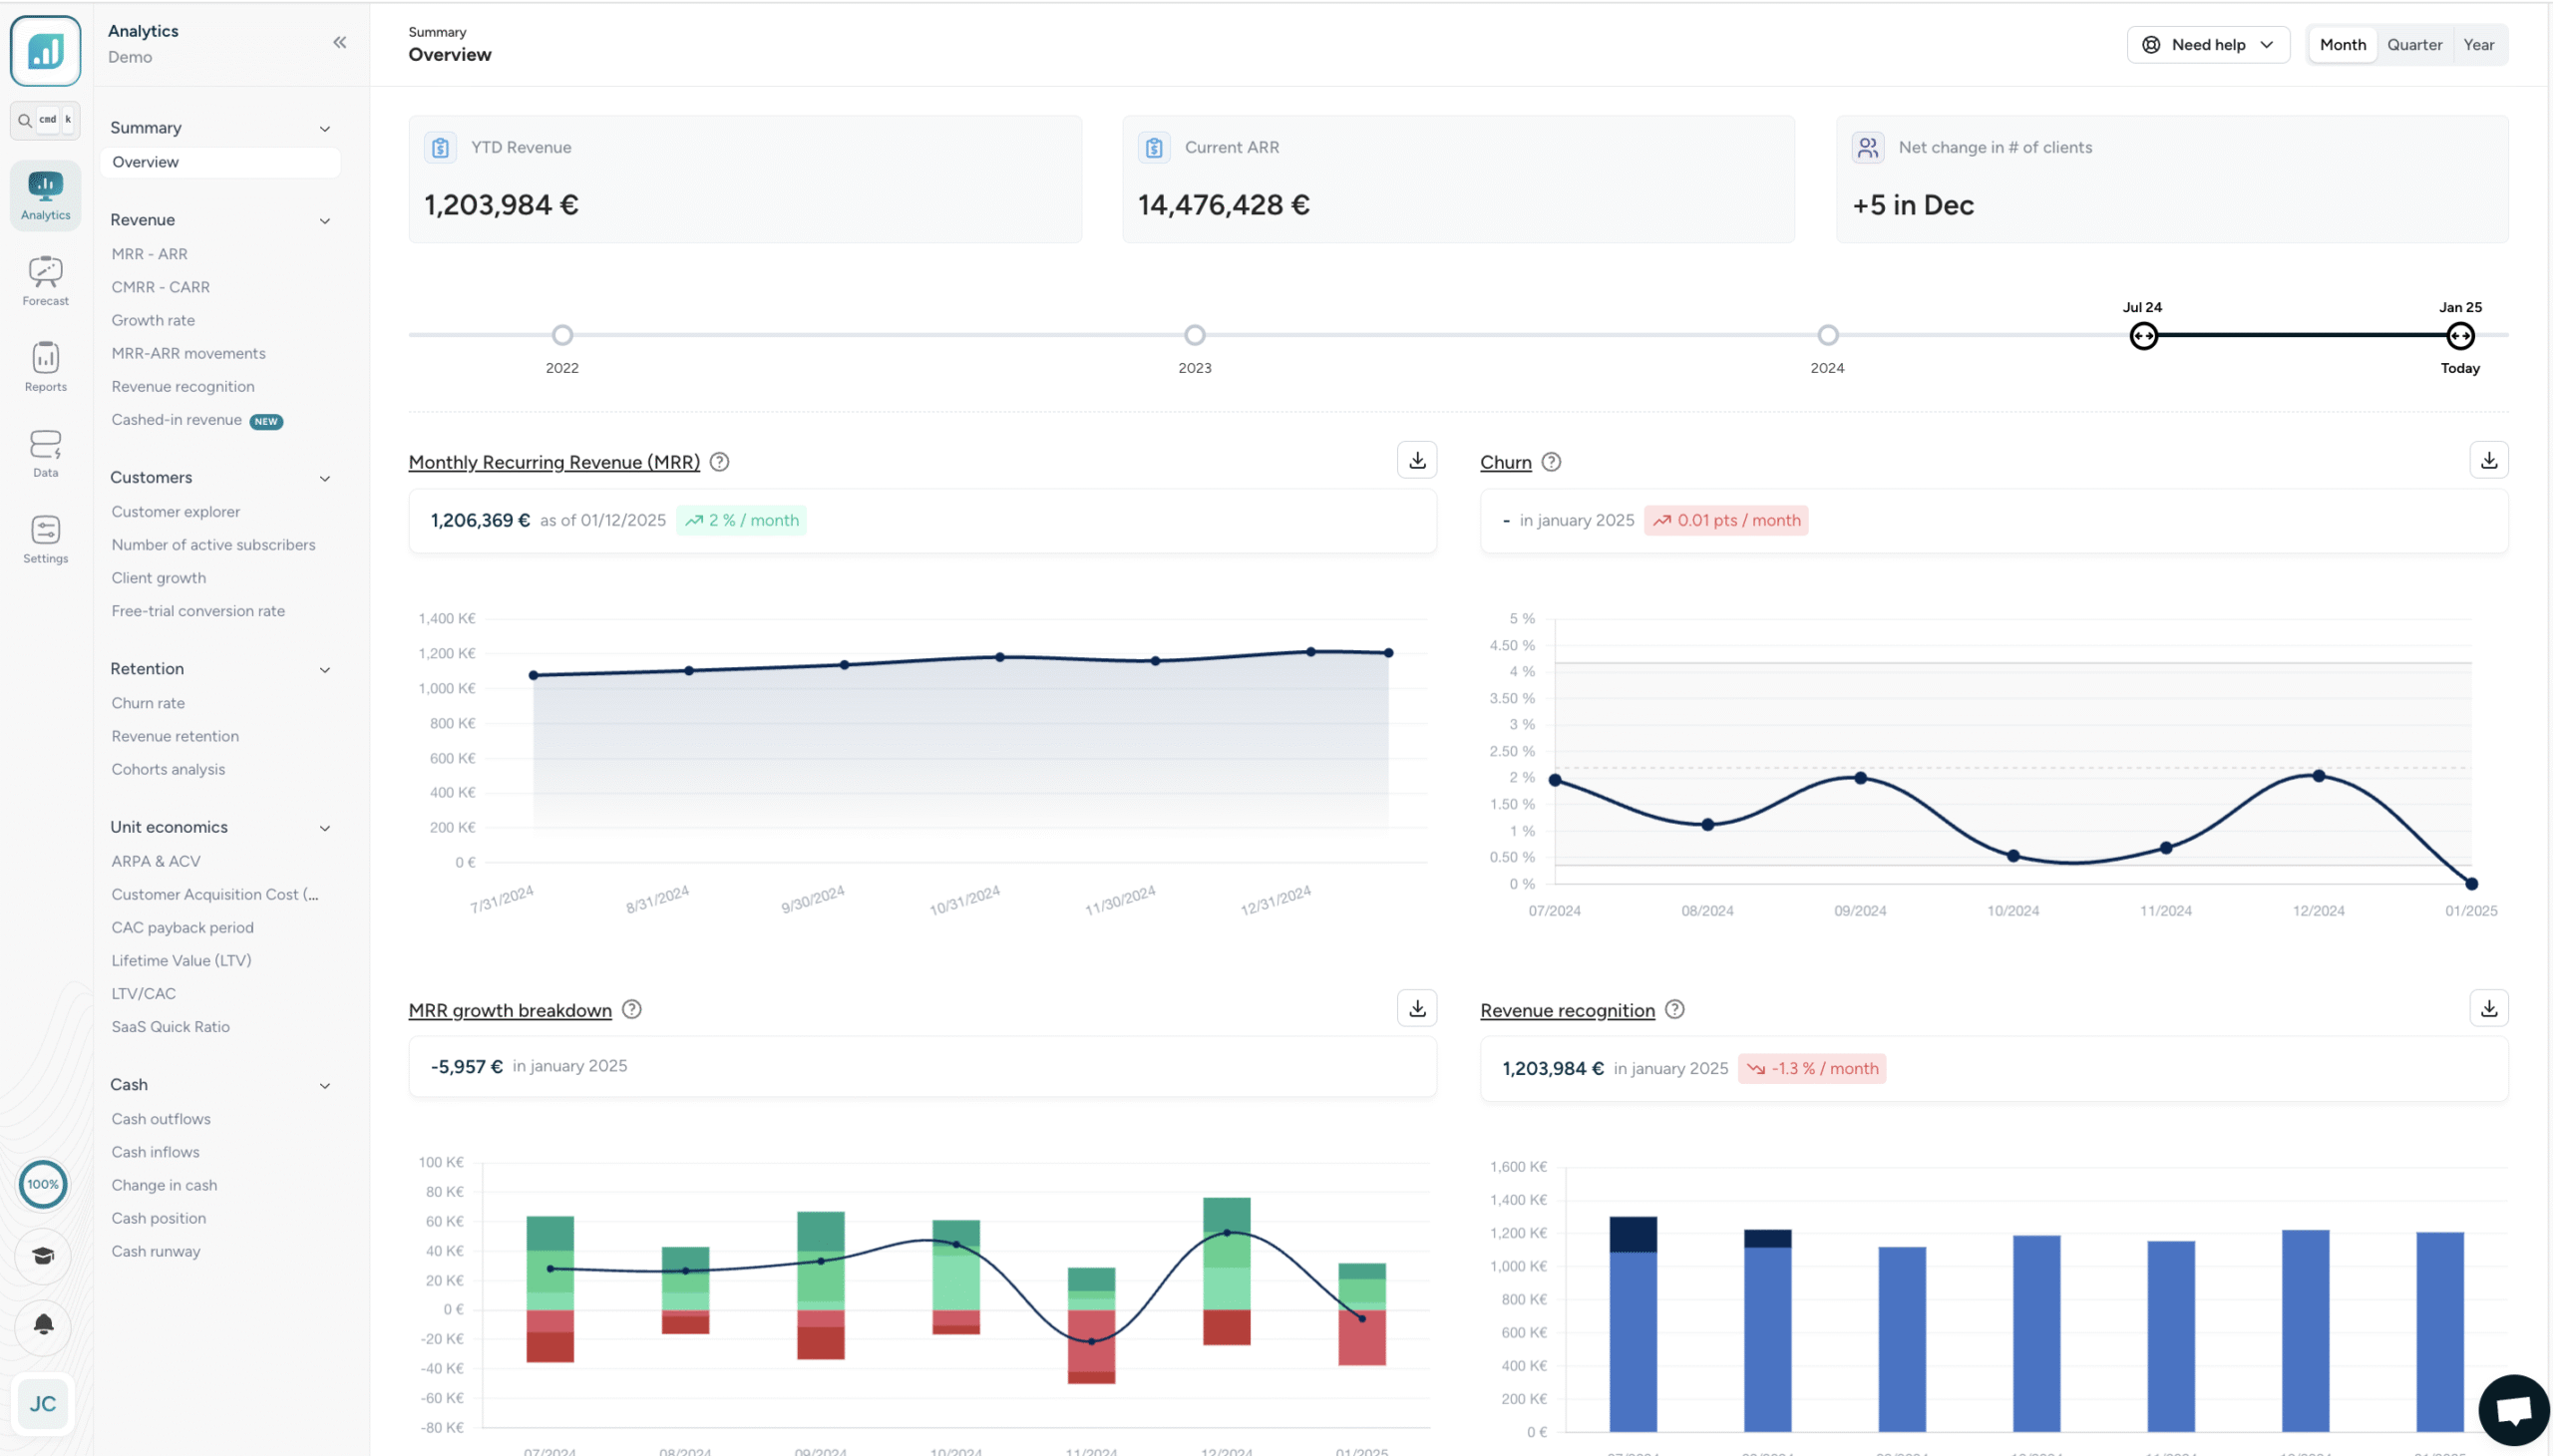Image resolution: width=2553 pixels, height=1456 pixels.
Task: Open the Data section icon
Action: pyautogui.click(x=45, y=451)
